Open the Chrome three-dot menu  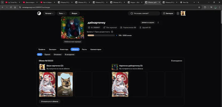point(219,7)
